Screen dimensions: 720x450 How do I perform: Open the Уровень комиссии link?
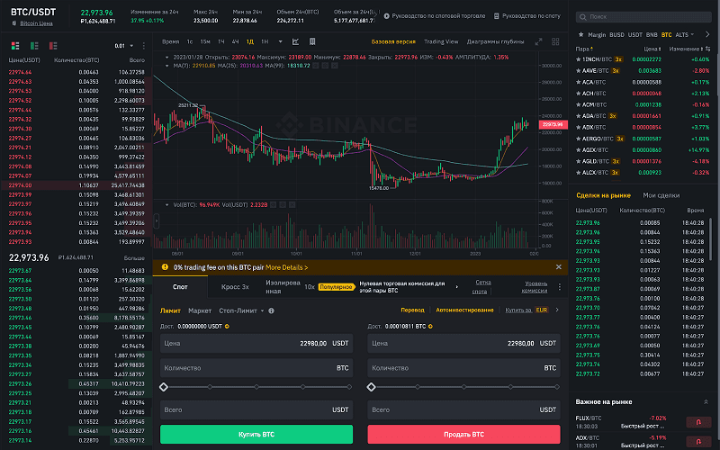(535, 286)
